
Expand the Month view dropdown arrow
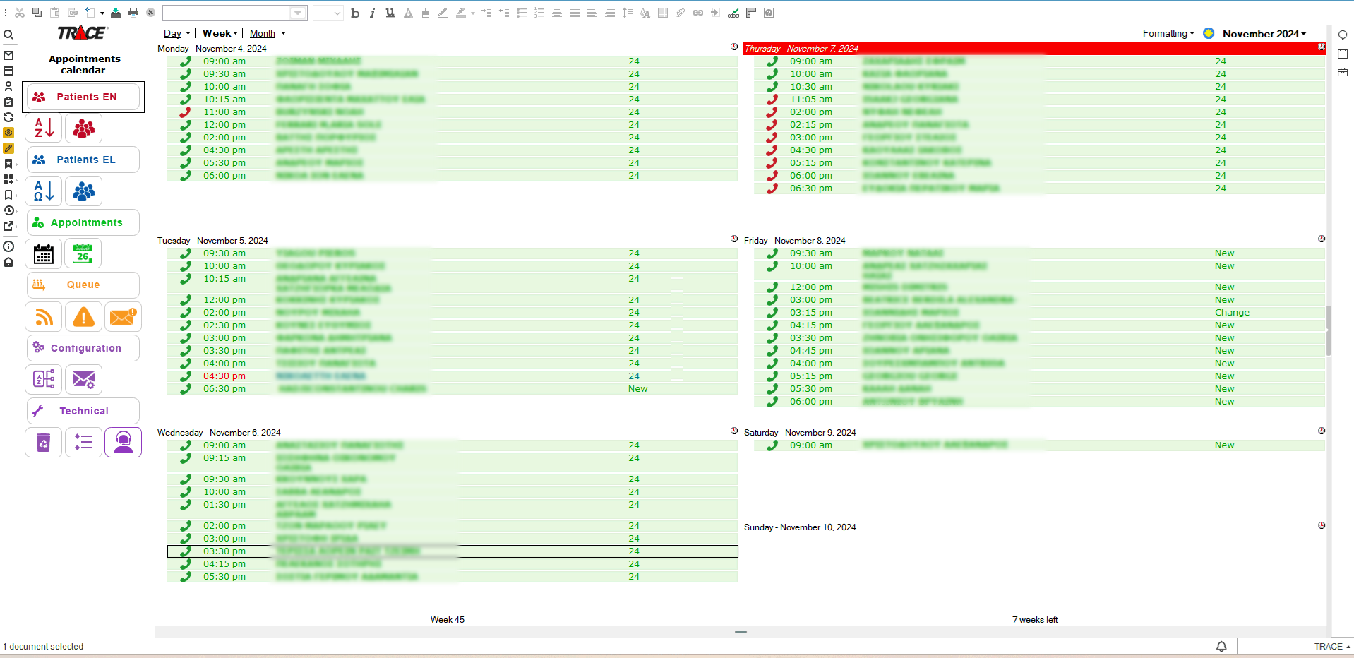click(283, 33)
